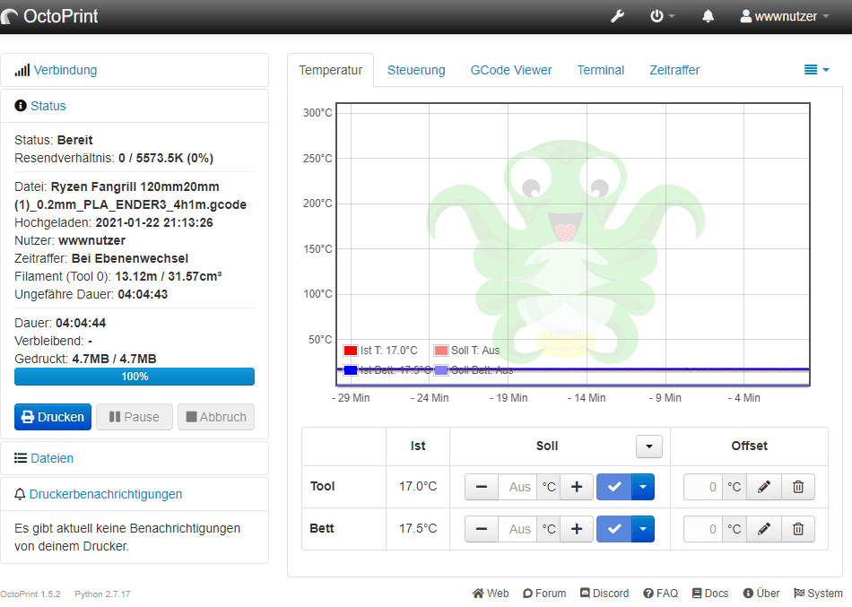Click the Pause button
This screenshot has width=852, height=607.
coord(135,417)
